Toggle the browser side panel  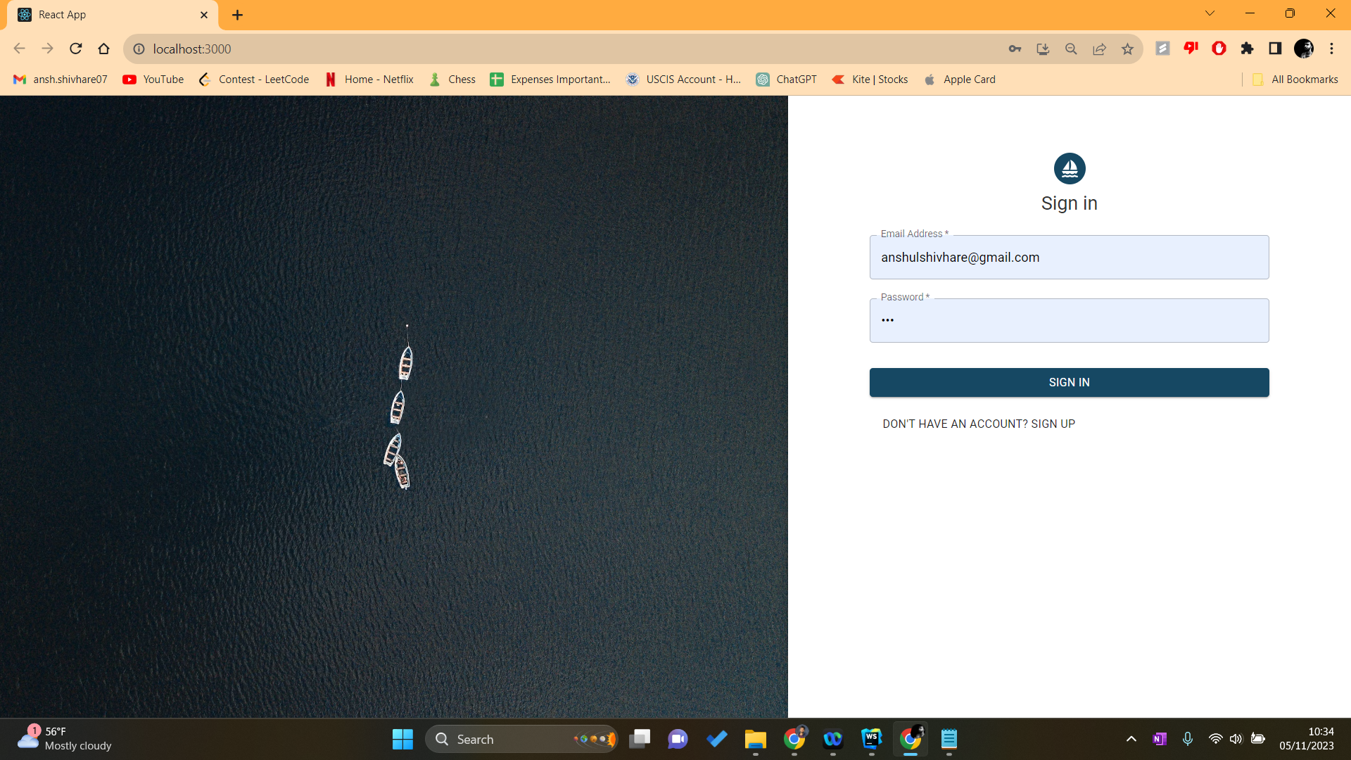click(1275, 49)
